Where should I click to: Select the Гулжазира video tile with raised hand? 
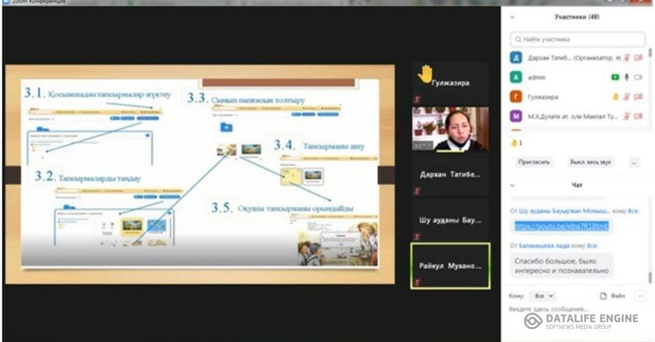click(x=450, y=83)
